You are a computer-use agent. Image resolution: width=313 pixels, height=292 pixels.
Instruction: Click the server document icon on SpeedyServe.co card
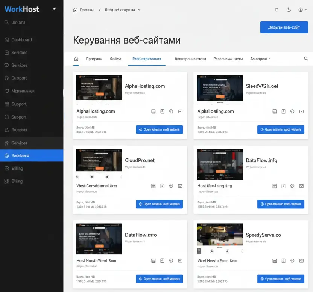(283, 260)
